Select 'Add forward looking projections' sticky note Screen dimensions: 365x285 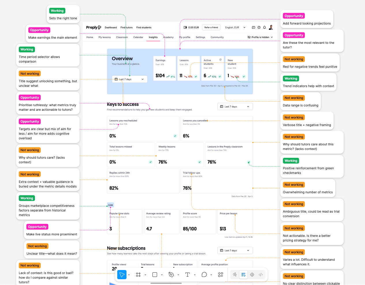307,19
